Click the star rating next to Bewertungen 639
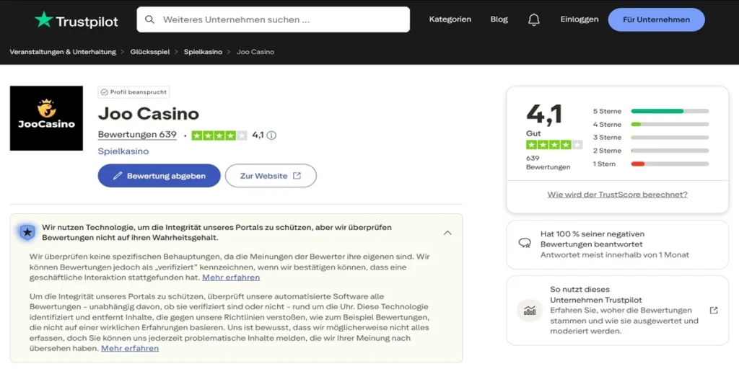 pyautogui.click(x=219, y=135)
